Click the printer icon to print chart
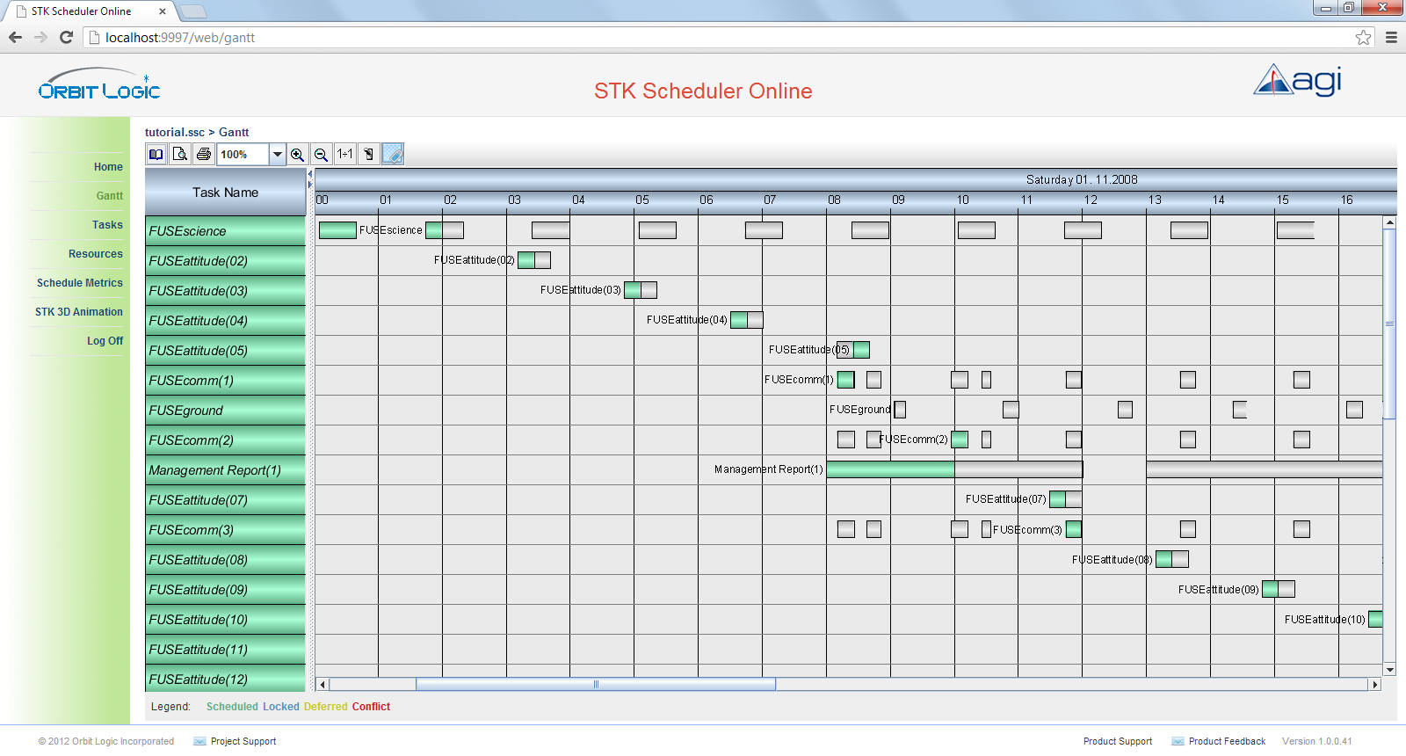 coord(204,155)
